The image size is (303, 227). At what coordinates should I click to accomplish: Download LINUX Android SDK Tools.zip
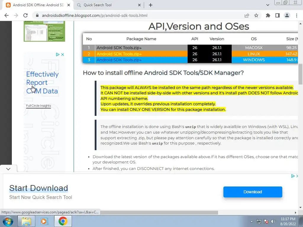point(119,54)
